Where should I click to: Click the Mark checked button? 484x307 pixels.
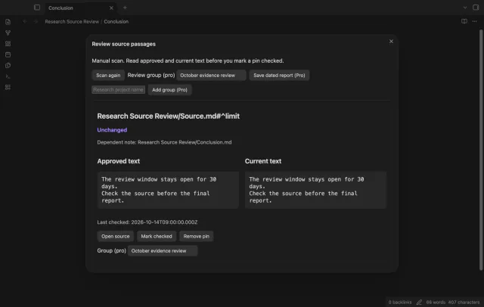coord(157,237)
